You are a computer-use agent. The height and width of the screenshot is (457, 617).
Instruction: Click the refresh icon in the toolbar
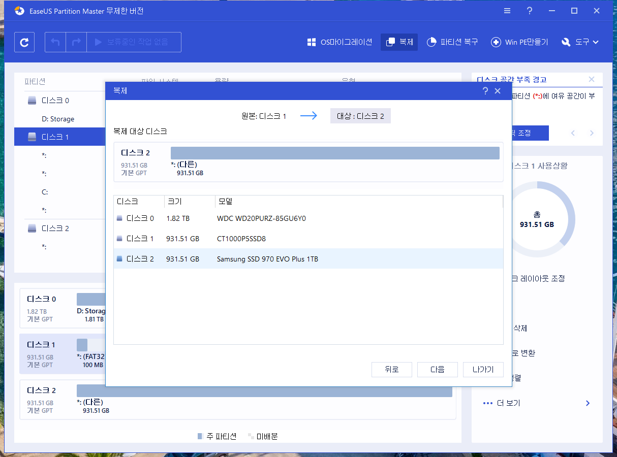(24, 42)
